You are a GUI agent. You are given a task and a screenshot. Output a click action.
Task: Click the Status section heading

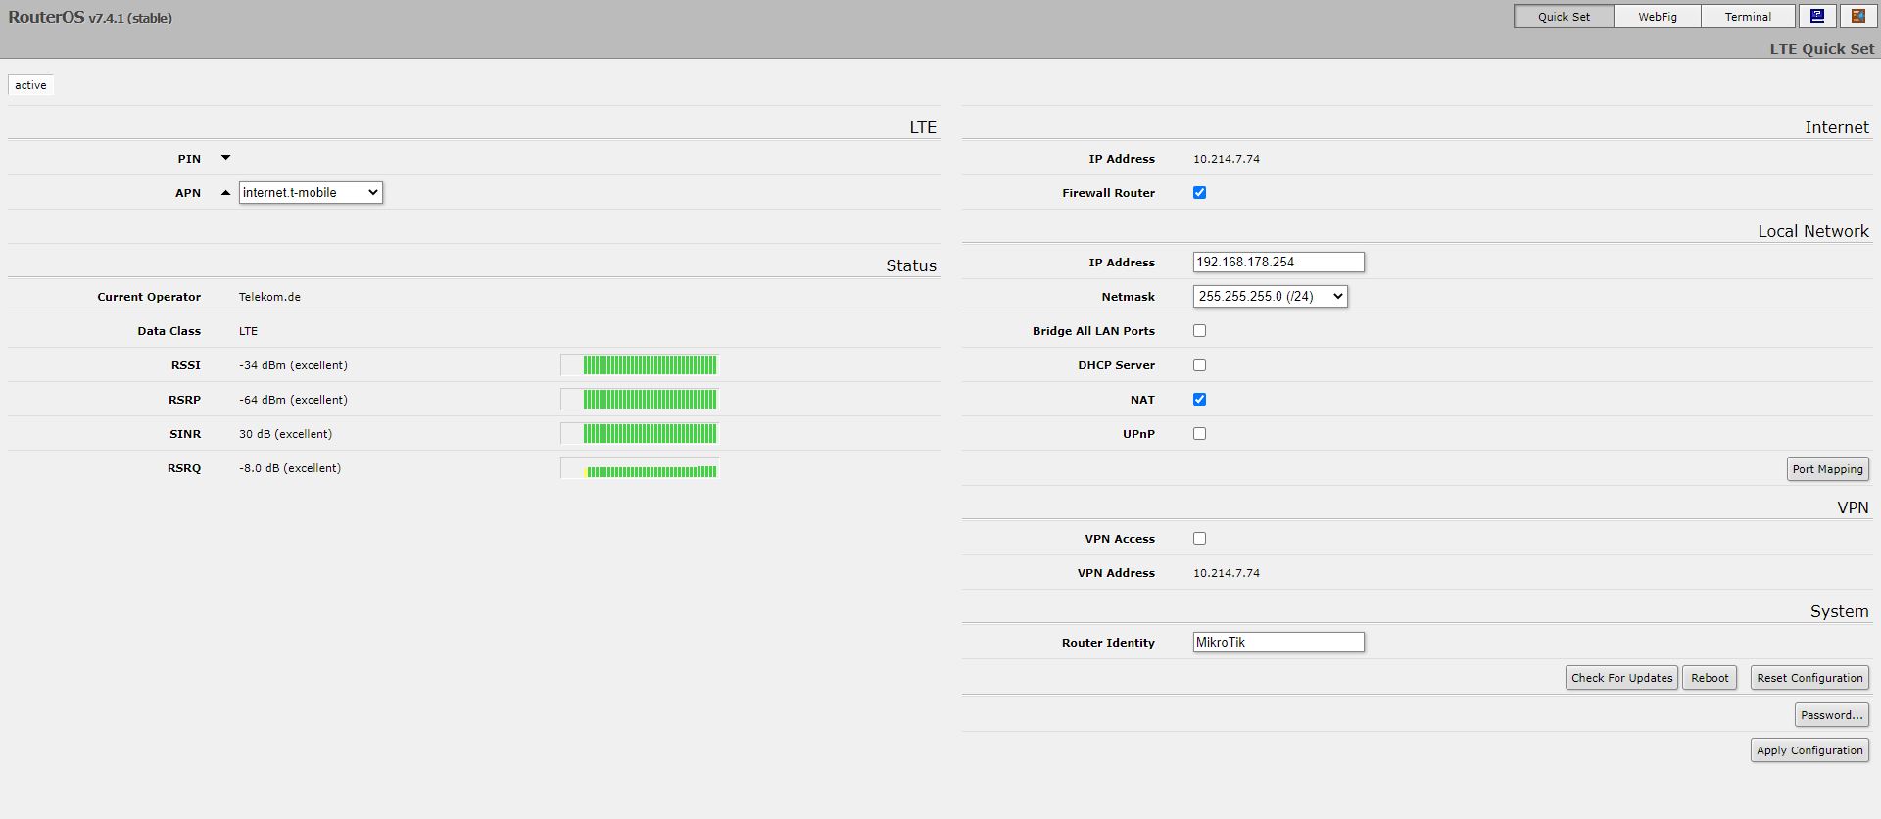tap(911, 265)
